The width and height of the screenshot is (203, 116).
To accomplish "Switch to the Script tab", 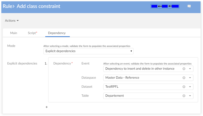I will point(32,33).
